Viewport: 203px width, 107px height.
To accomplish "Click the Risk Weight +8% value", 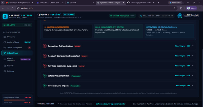I will pyautogui.click(x=183, y=85).
